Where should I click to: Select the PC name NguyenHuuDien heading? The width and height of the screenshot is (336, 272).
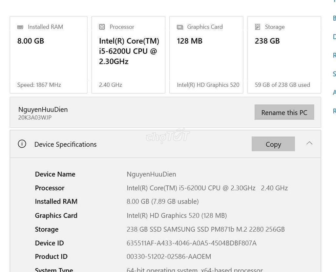pos(43,109)
